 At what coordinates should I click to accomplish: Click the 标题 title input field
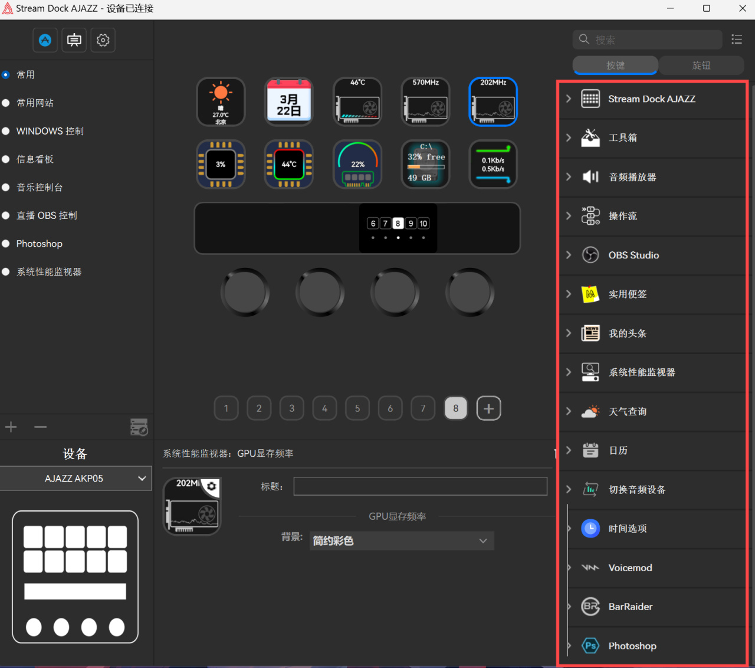pyautogui.click(x=421, y=486)
